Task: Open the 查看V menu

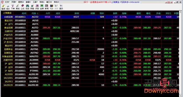Action: 28,2
